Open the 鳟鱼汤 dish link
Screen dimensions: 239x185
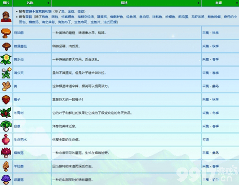[33, 22]
